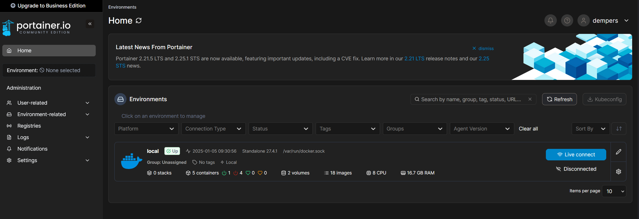Open the 2.25 STS news link

click(484, 59)
